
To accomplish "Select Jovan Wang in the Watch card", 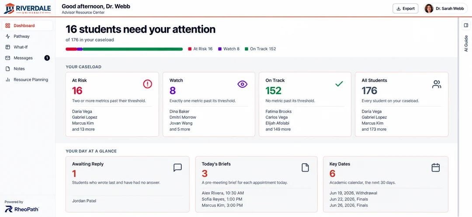I will [x=181, y=123].
